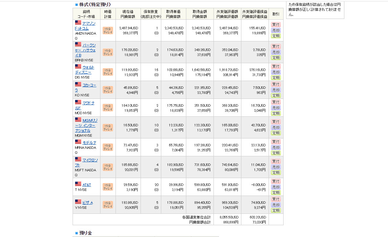Click 買付 (buy) for McDonald's MCD
Screen dimensions: 388x237
[276, 102]
